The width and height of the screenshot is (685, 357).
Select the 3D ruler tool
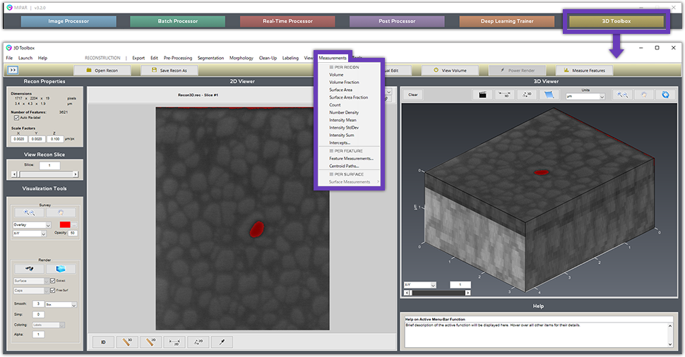(x=127, y=342)
